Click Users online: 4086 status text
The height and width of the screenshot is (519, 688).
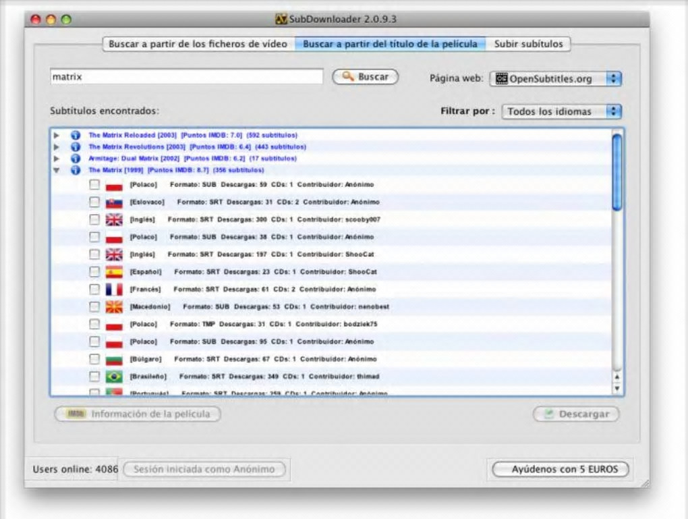[76, 469]
